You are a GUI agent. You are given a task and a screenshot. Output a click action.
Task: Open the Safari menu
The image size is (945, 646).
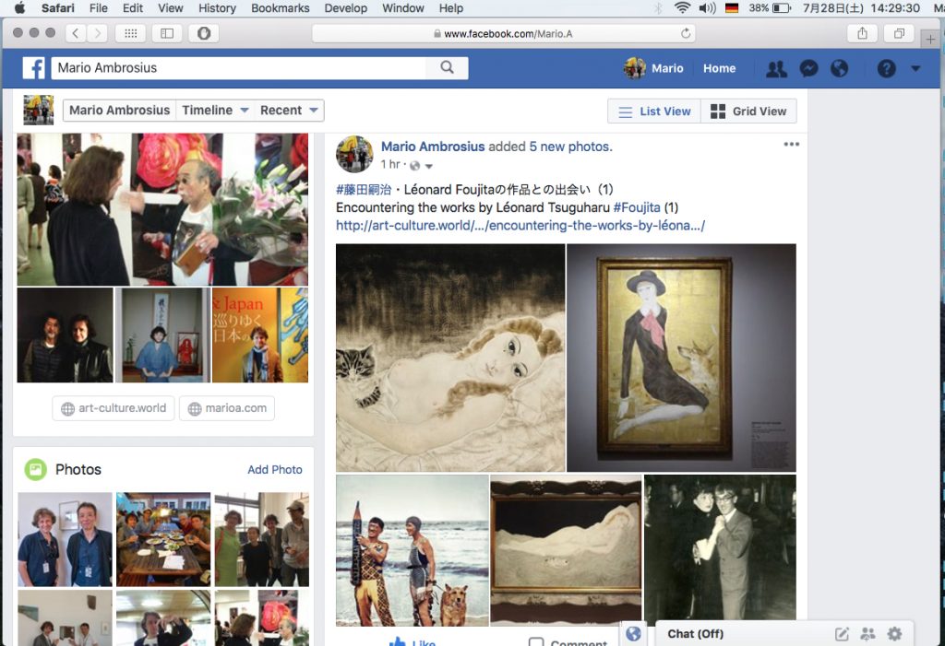click(58, 7)
